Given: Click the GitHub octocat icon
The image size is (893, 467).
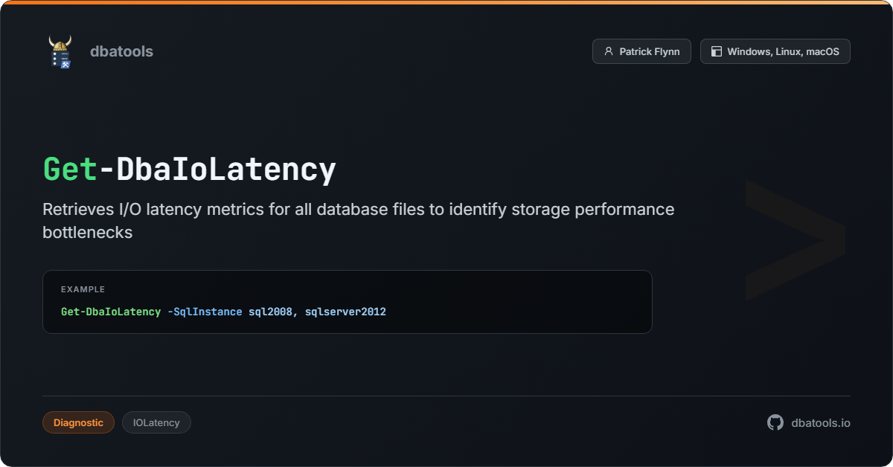Looking at the screenshot, I should coord(775,422).
